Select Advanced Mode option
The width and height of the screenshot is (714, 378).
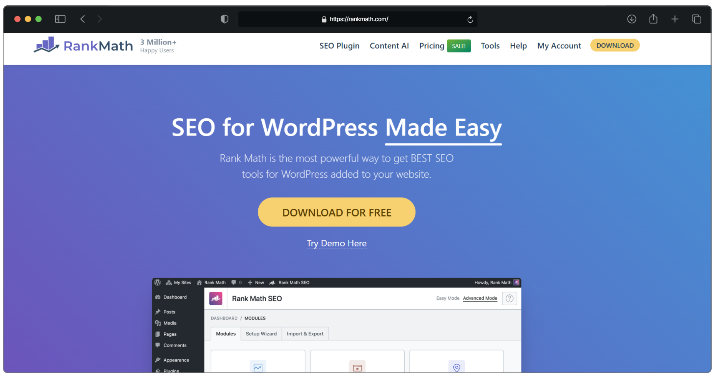(480, 298)
